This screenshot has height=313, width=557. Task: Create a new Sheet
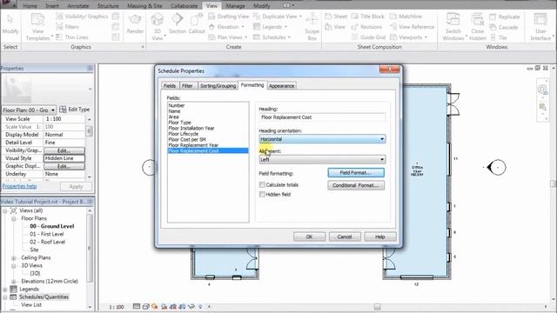[336, 17]
